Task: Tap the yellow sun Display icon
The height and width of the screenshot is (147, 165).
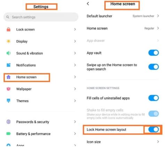Action: tap(8, 41)
